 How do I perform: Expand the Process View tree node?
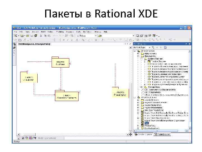(x=138, y=126)
